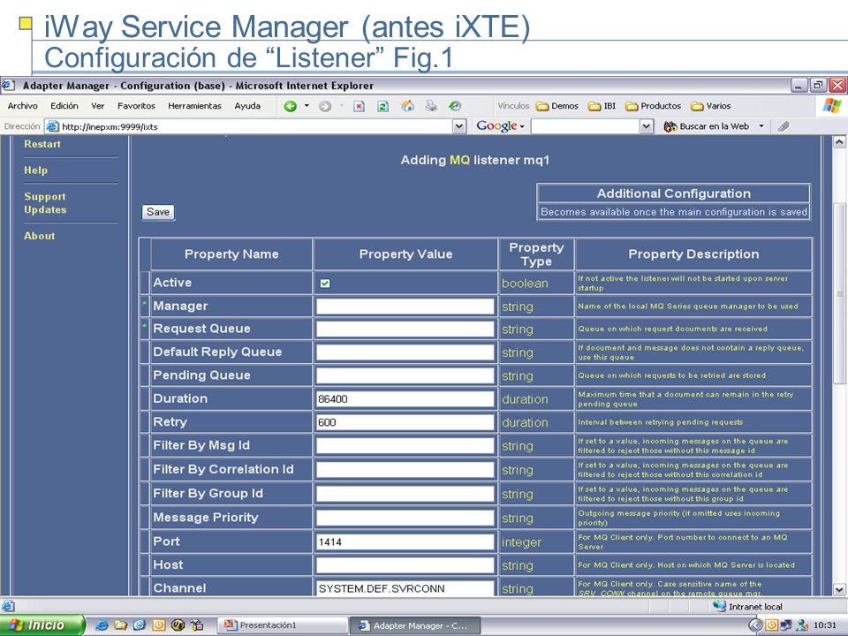Open the Updates link in the sidebar

[45, 210]
